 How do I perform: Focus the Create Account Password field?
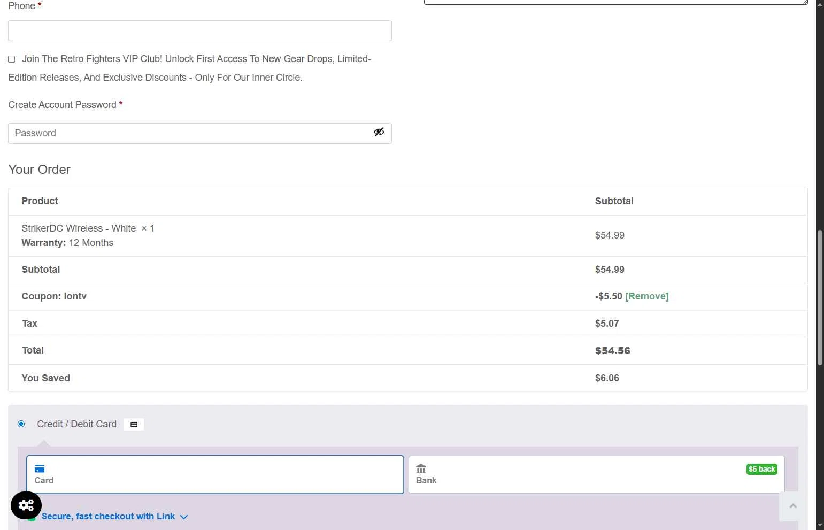pos(200,133)
